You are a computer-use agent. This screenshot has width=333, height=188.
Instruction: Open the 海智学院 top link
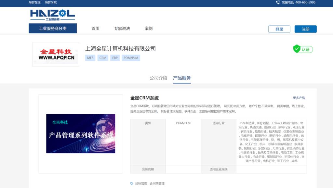51,2
